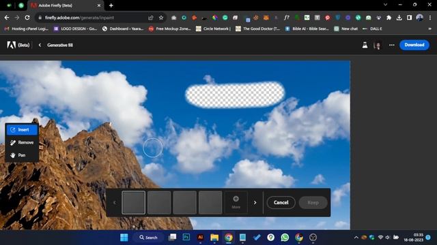Image resolution: width=437 pixels, height=245 pixels.
Task: Open Chrome downloads icon
Action: click(399, 18)
